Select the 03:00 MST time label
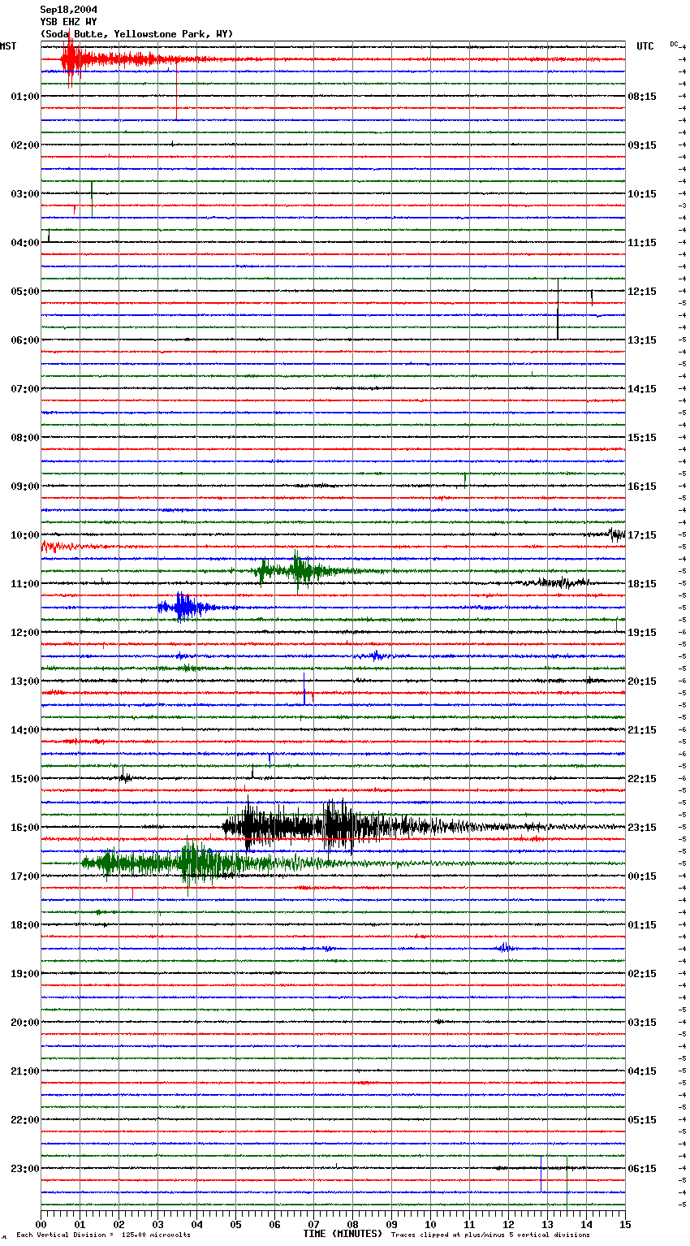The width and height of the screenshot is (690, 1246). (x=25, y=194)
